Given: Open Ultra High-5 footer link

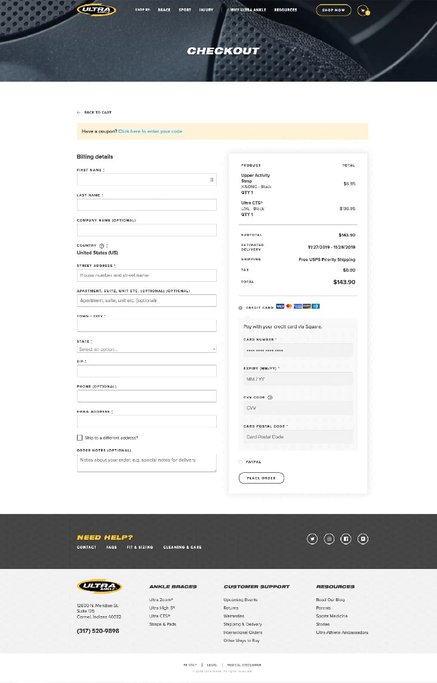Looking at the screenshot, I should click(162, 608).
